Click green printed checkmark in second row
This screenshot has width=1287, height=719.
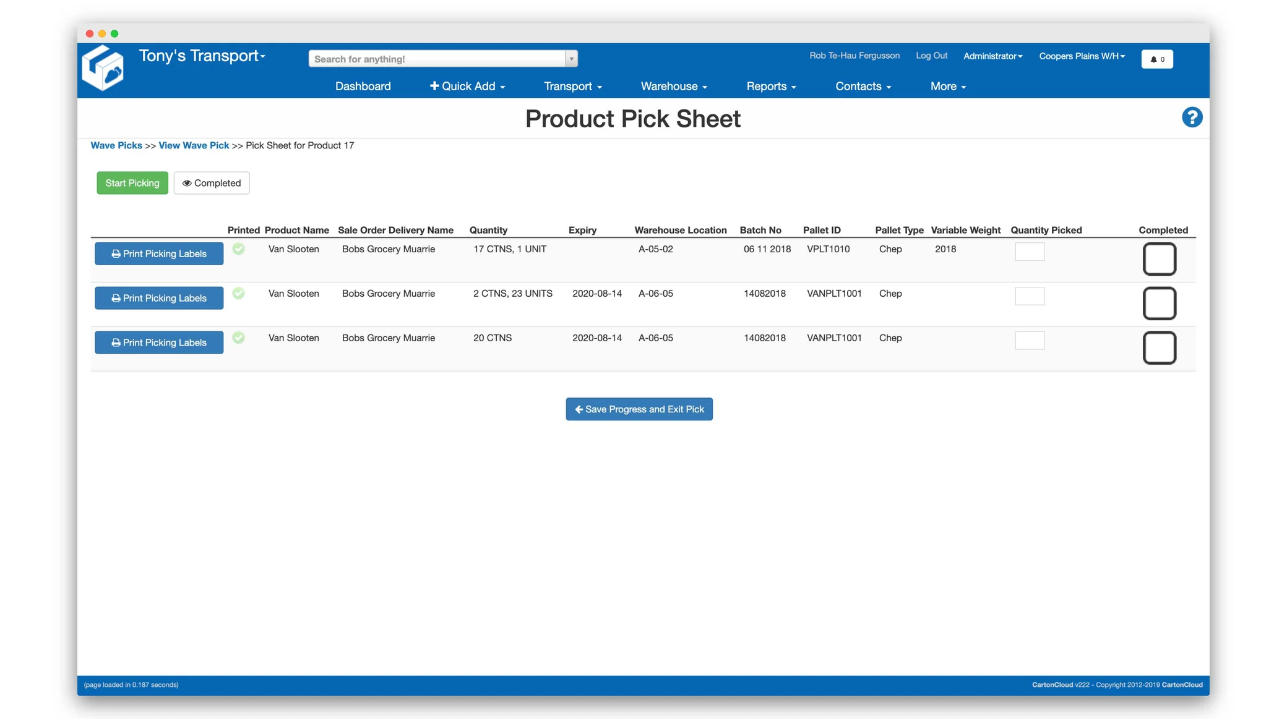(238, 294)
